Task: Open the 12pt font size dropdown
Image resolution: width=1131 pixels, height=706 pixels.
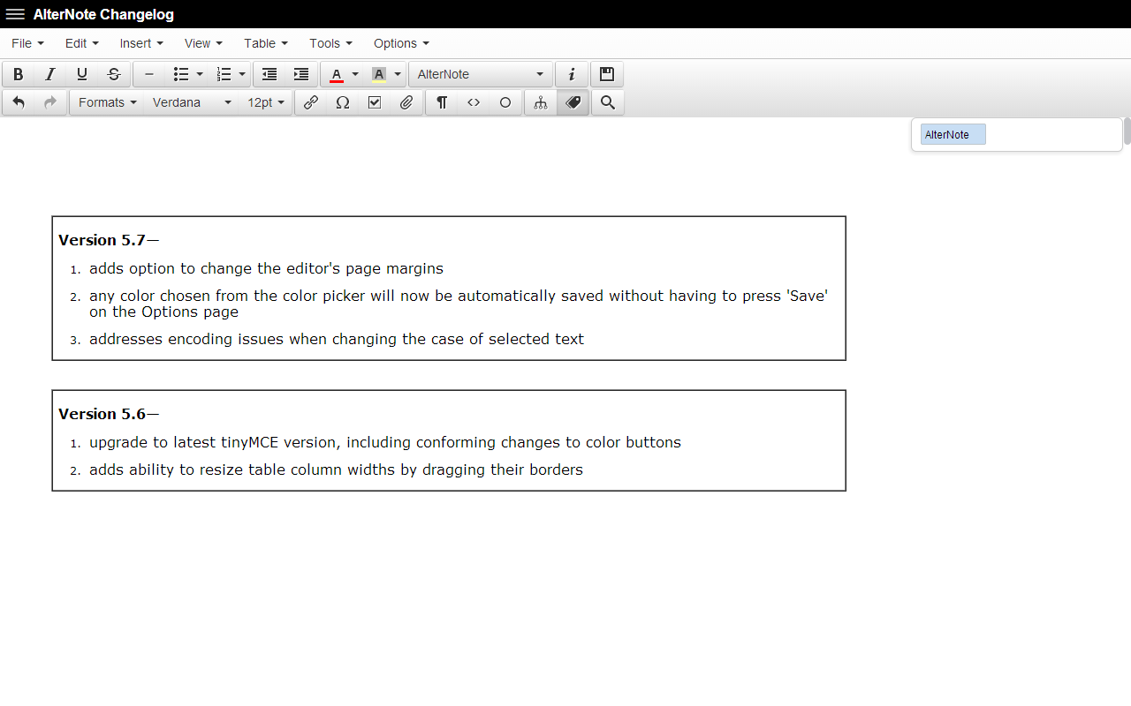Action: (x=266, y=102)
